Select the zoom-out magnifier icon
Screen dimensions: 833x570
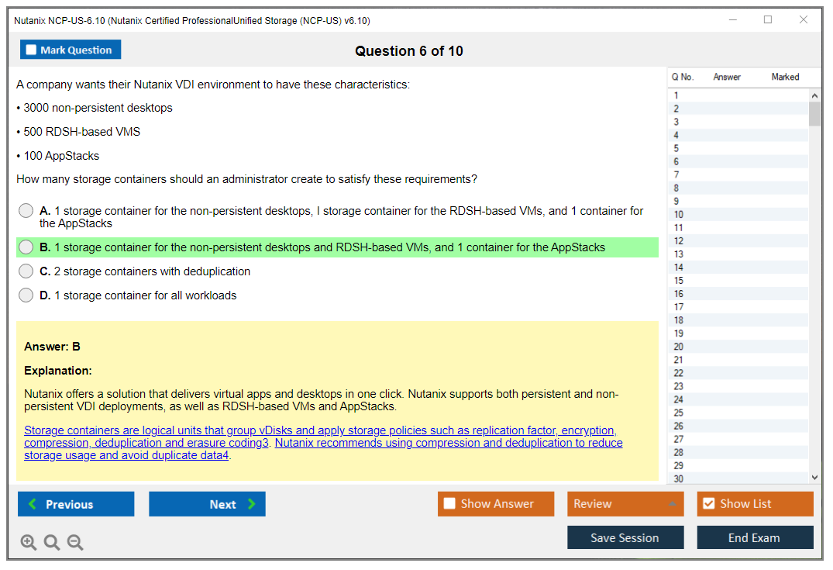pos(74,542)
